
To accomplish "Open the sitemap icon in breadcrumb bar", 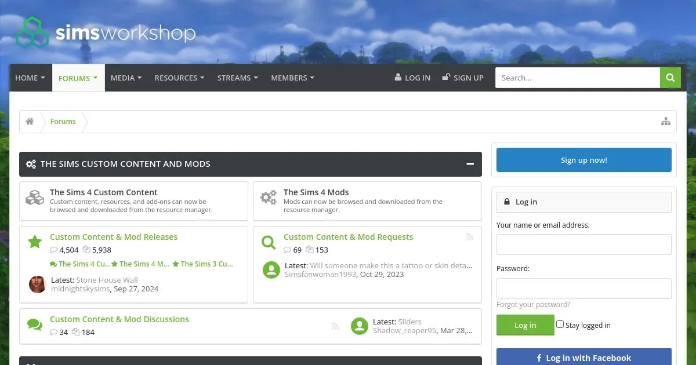I will [x=666, y=121].
